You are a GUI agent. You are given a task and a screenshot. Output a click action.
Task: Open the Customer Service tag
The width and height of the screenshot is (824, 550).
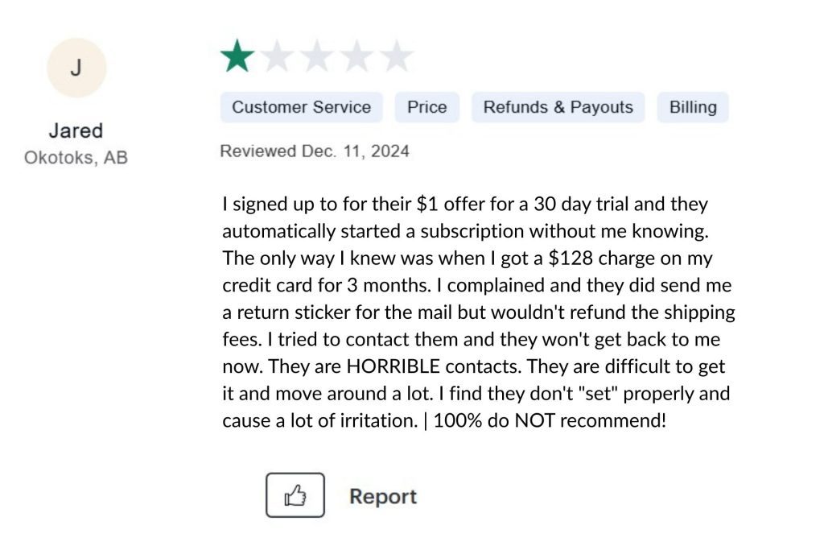coord(301,107)
